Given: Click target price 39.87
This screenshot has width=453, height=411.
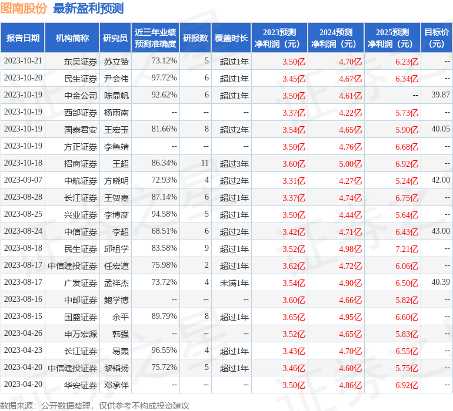Looking at the screenshot, I should (x=441, y=95).
